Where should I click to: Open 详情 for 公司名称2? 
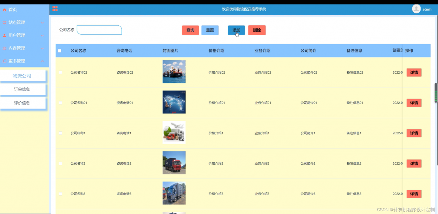coord(414,163)
